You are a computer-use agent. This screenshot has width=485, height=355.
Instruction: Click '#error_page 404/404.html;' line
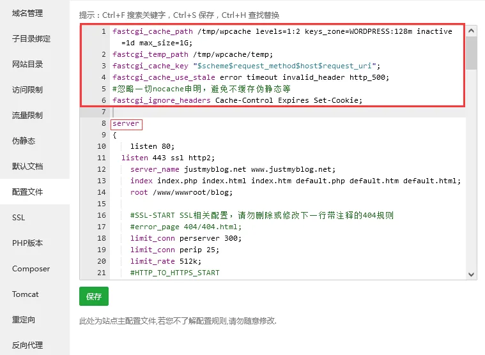pos(186,227)
